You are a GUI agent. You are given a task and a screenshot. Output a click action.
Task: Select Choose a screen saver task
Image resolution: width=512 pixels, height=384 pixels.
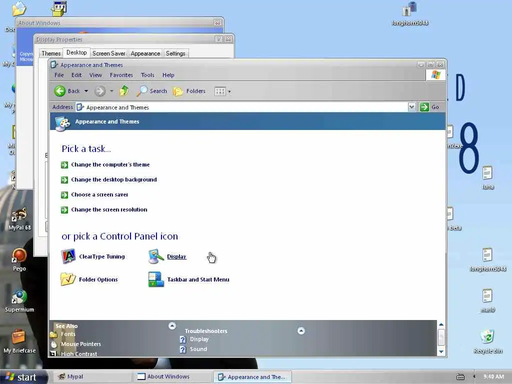[99, 194]
